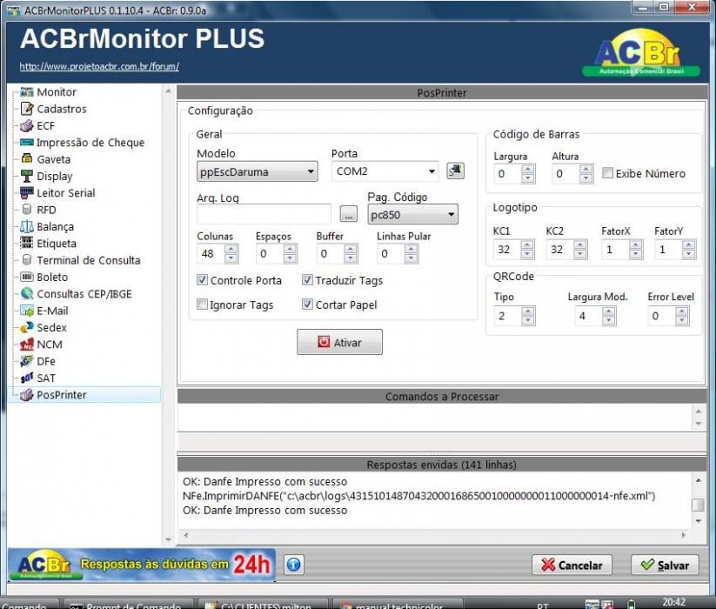Click the Error Level value field
This screenshot has width=716, height=609.
[x=662, y=316]
